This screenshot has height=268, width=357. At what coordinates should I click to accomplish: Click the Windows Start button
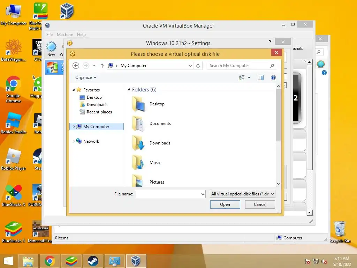coord(8,261)
